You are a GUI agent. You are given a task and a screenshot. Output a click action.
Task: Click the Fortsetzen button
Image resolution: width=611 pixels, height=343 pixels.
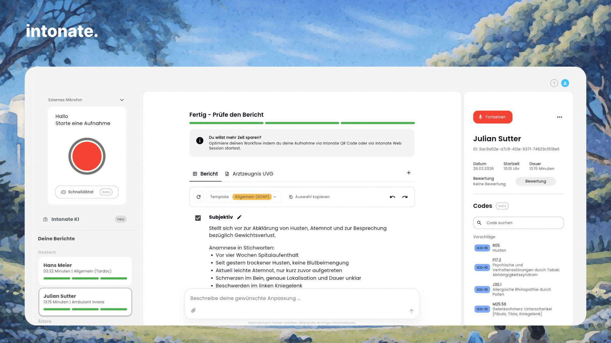493,117
